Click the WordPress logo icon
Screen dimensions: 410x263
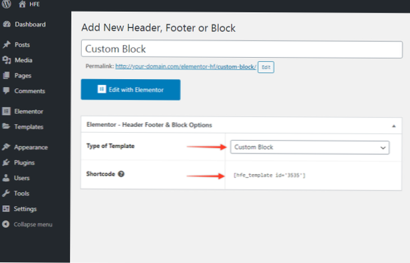7,4
